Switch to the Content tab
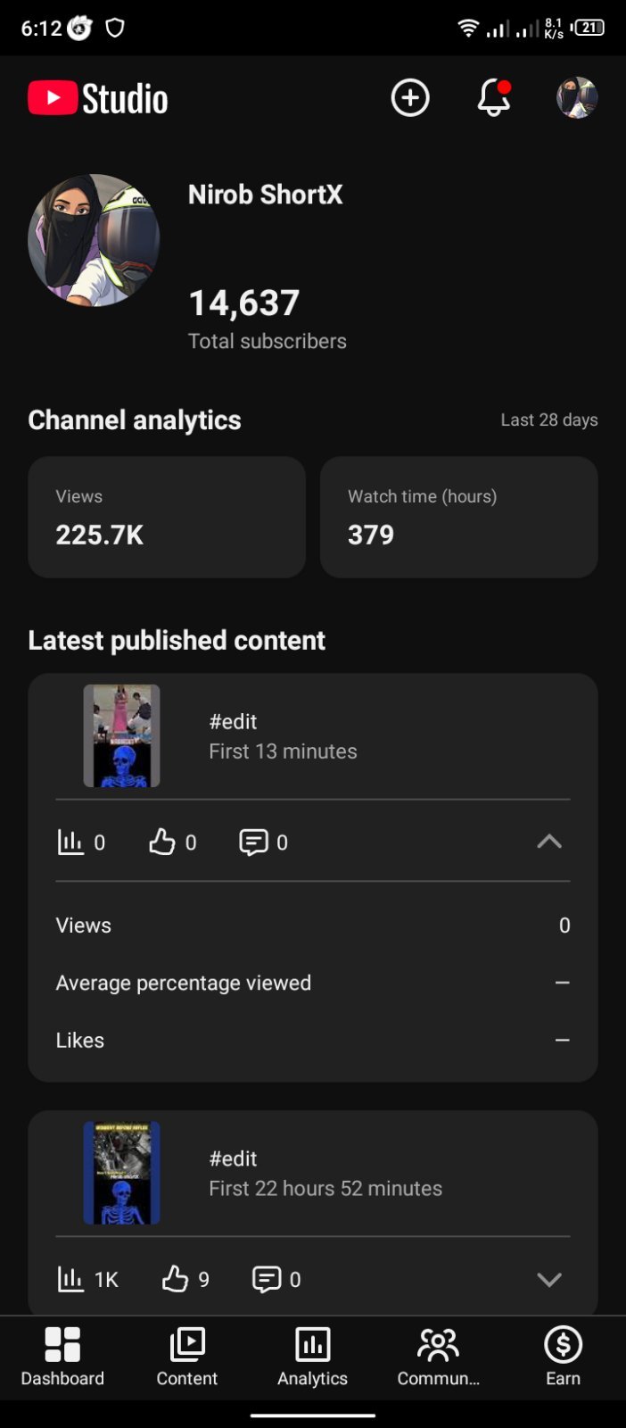This screenshot has height=1428, width=626. [187, 1357]
